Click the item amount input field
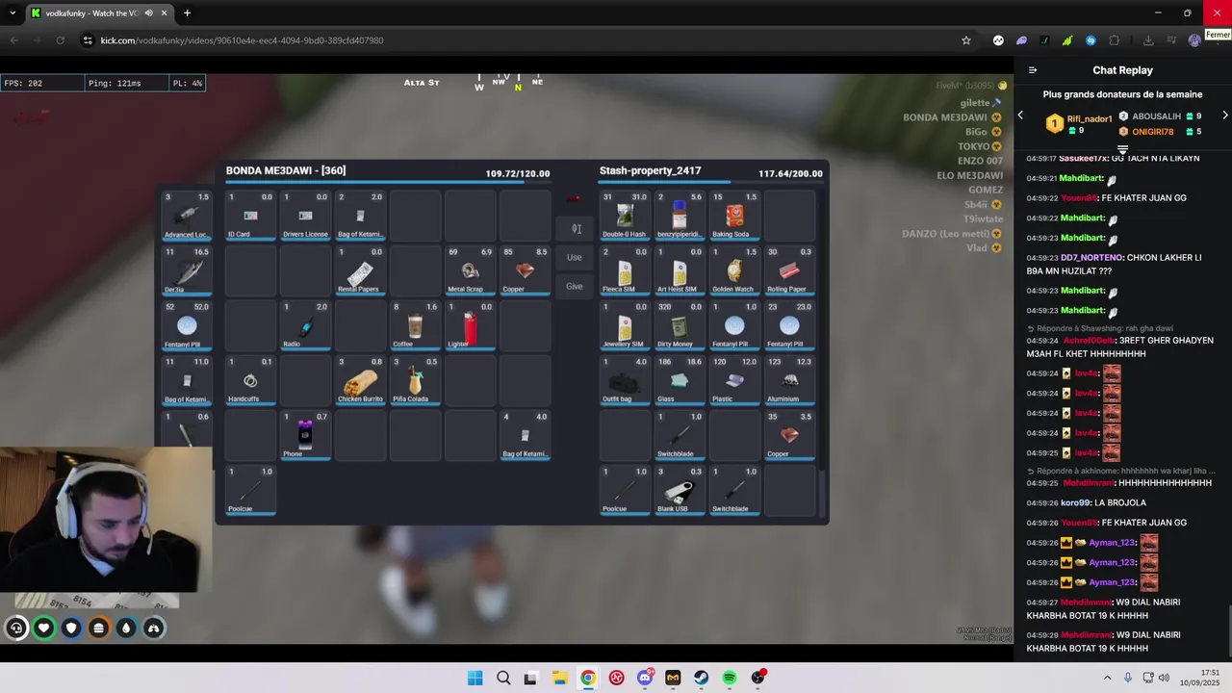Image resolution: width=1232 pixels, height=693 pixels. coord(575,228)
